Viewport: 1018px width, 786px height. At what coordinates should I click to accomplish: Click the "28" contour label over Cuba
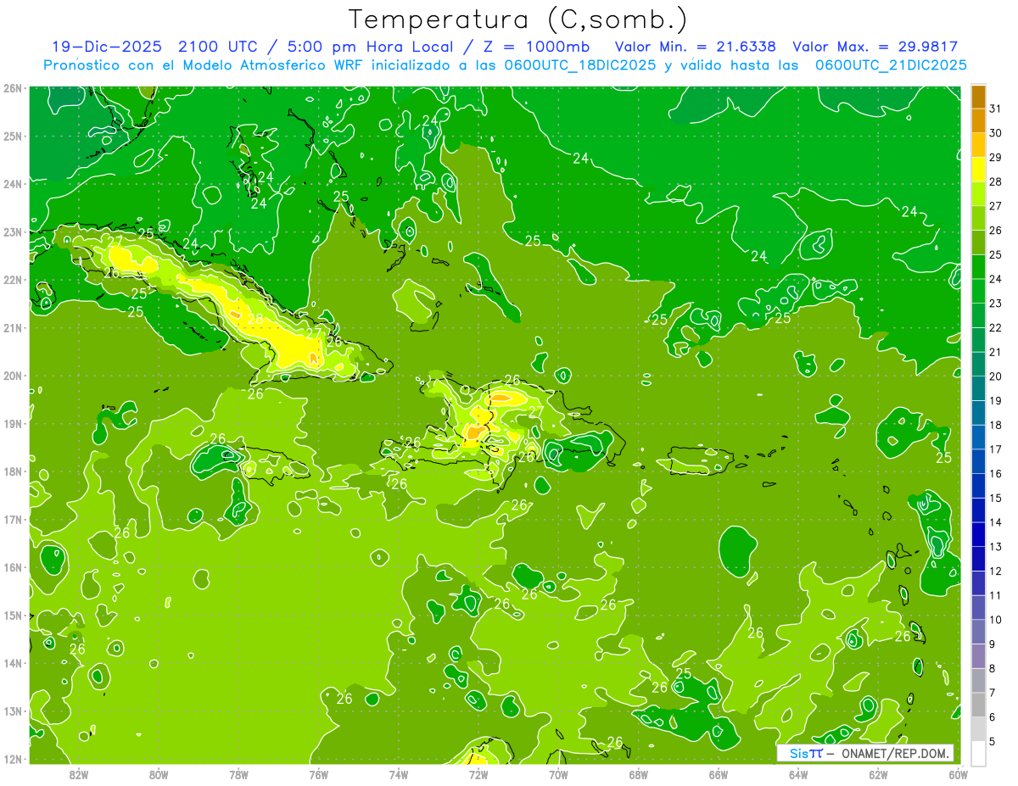[255, 319]
